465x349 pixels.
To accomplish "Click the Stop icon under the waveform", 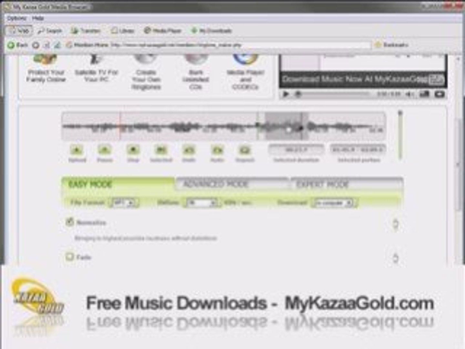I will click(x=133, y=150).
